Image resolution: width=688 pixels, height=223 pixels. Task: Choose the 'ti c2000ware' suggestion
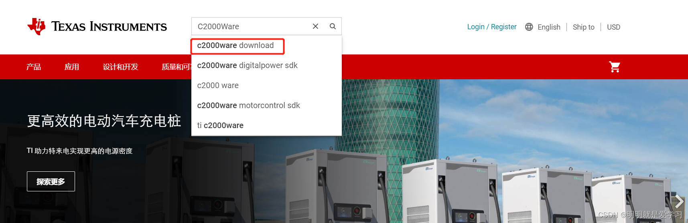(x=266, y=125)
